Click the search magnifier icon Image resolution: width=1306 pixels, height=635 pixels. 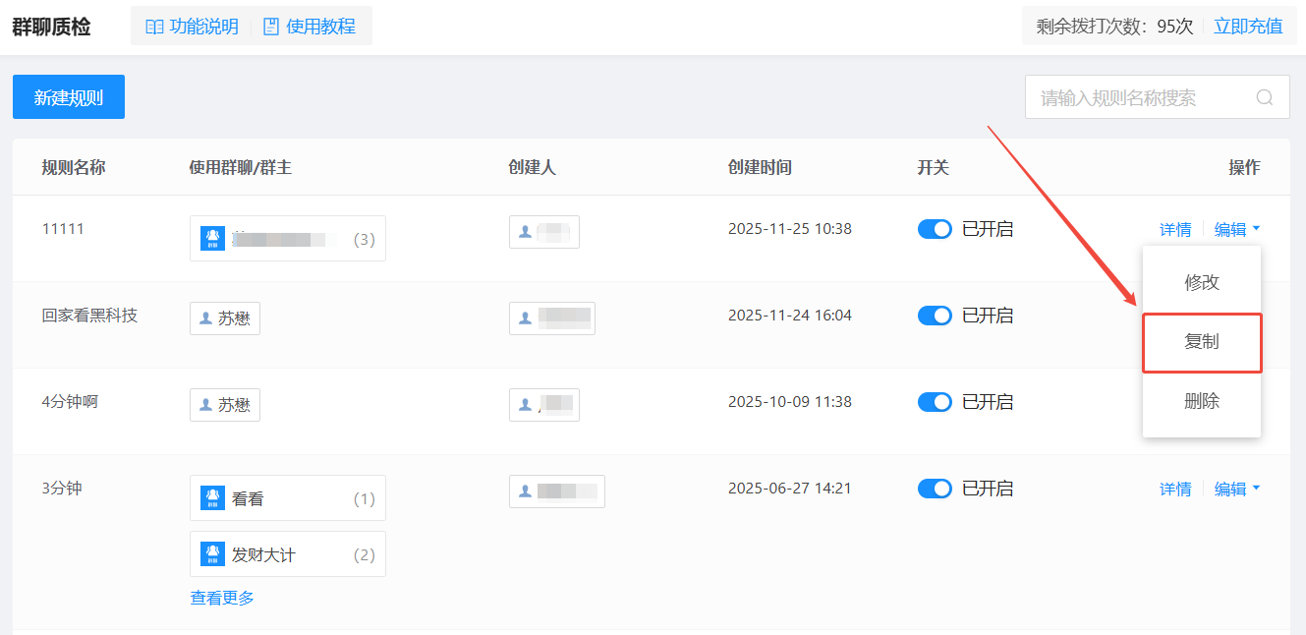pos(1265,97)
